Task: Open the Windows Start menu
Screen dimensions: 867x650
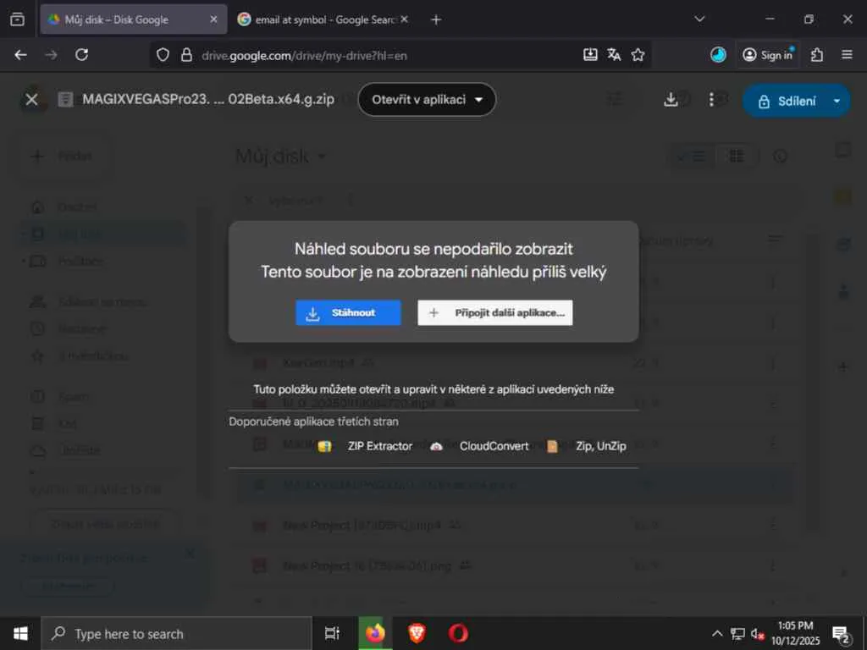Action: [x=20, y=633]
